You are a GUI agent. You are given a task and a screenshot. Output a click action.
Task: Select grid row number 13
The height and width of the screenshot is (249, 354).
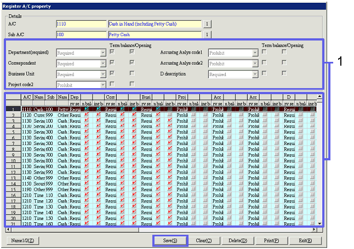coord(13,178)
